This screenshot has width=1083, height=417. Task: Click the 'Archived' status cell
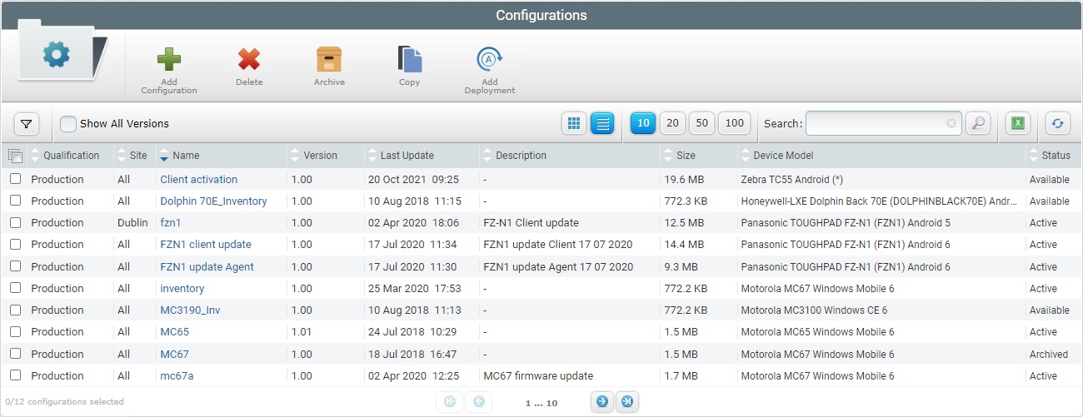[x=1049, y=354]
